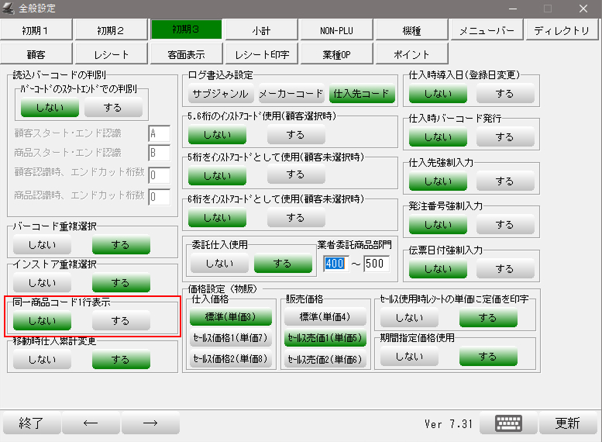
Task: Set 委託仕入使用 to しない
Action: click(x=219, y=264)
